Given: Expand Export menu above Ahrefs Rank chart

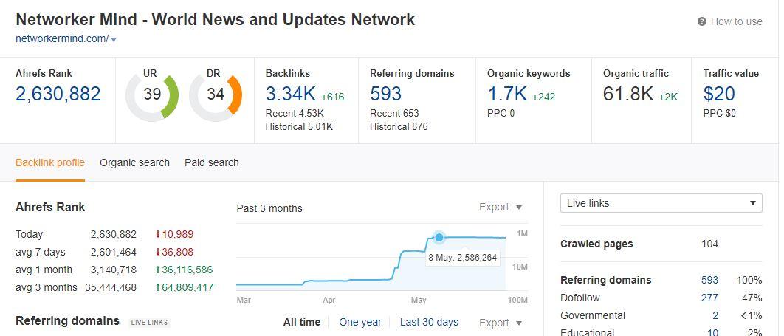Looking at the screenshot, I should coord(501,208).
